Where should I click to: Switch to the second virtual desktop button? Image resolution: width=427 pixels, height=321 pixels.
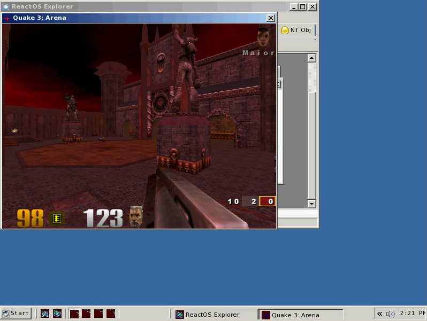[x=86, y=314]
